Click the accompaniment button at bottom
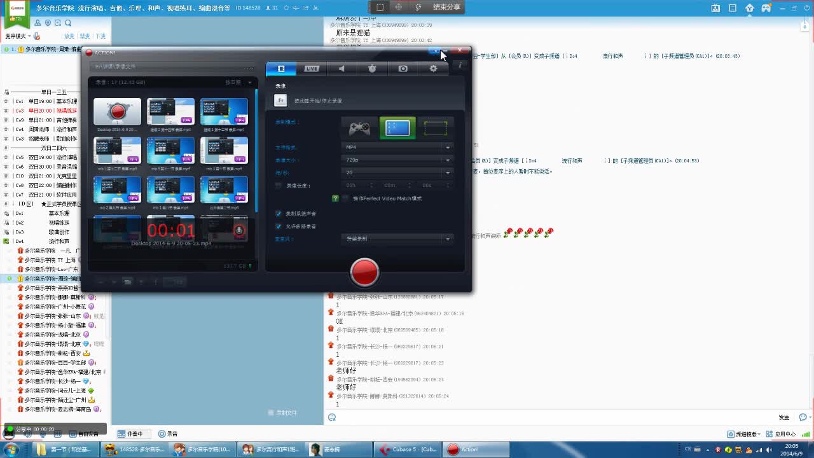This screenshot has height=458, width=814. click(134, 434)
